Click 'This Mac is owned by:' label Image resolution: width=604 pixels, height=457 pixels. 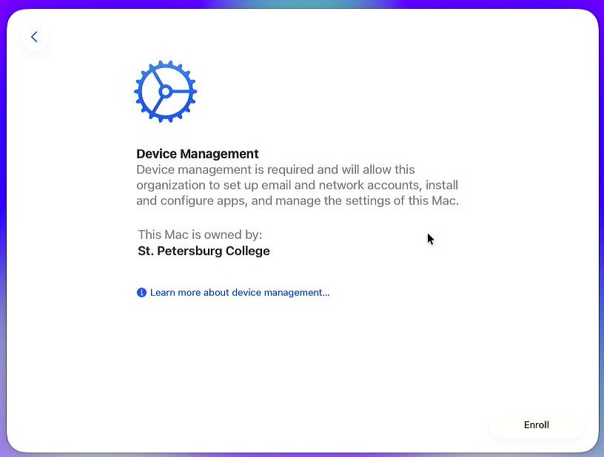click(x=200, y=234)
